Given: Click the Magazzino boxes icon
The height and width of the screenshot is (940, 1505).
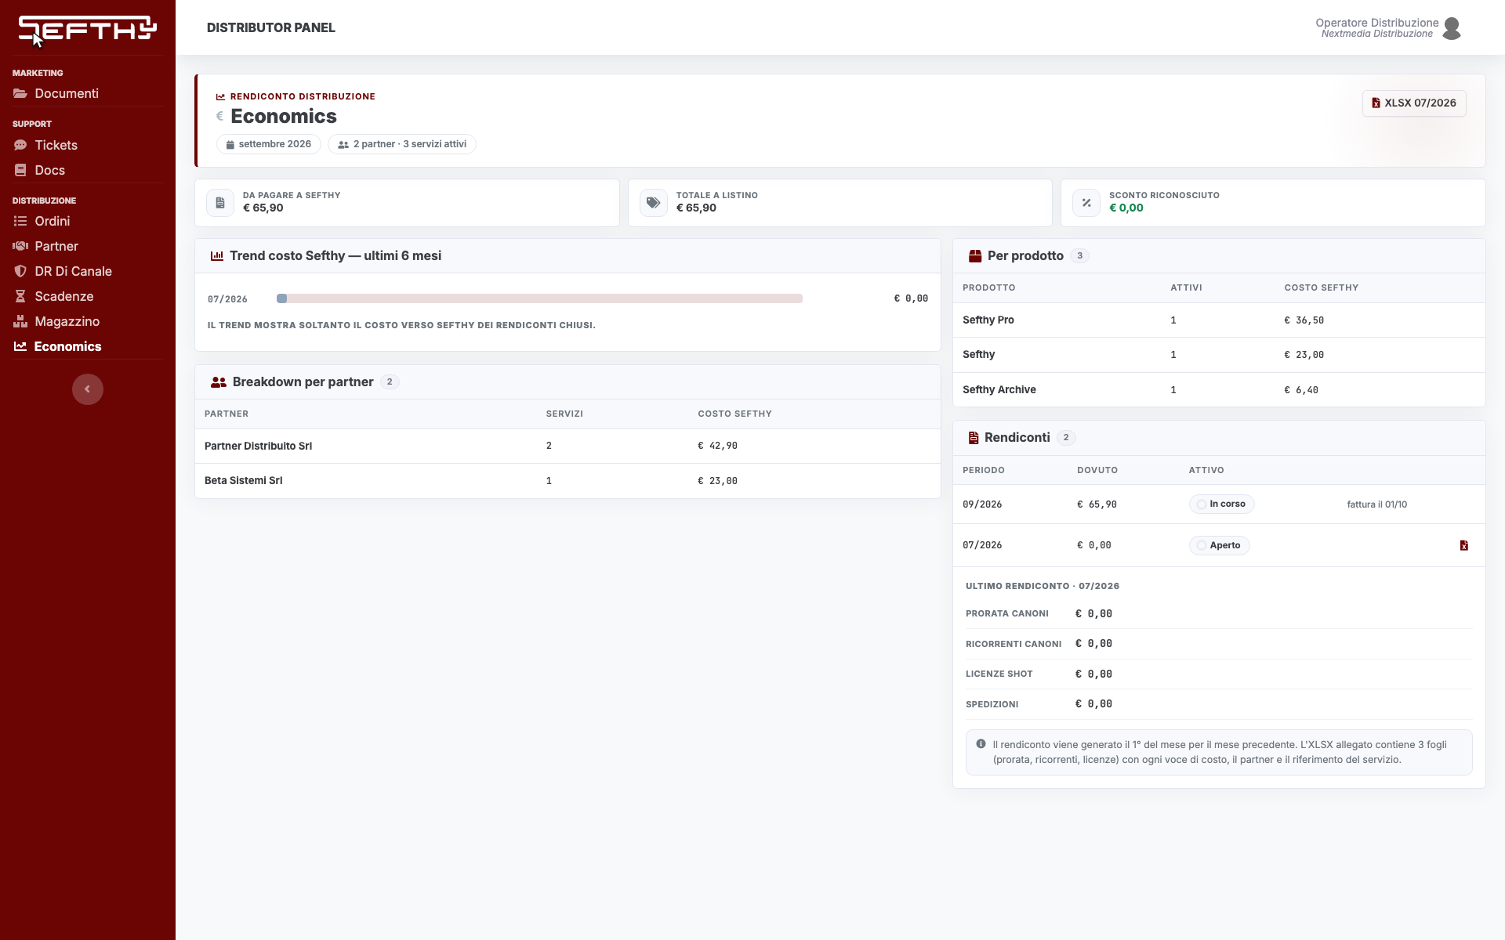Looking at the screenshot, I should coord(20,322).
